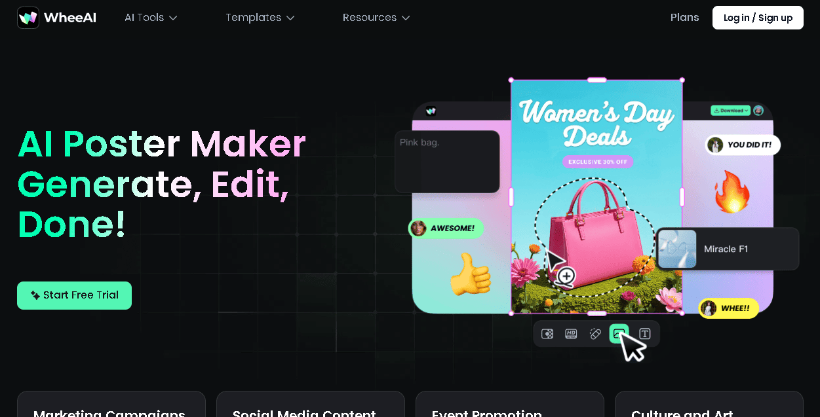Click the fire emoji sticker
The width and height of the screenshot is (820, 417).
731,191
